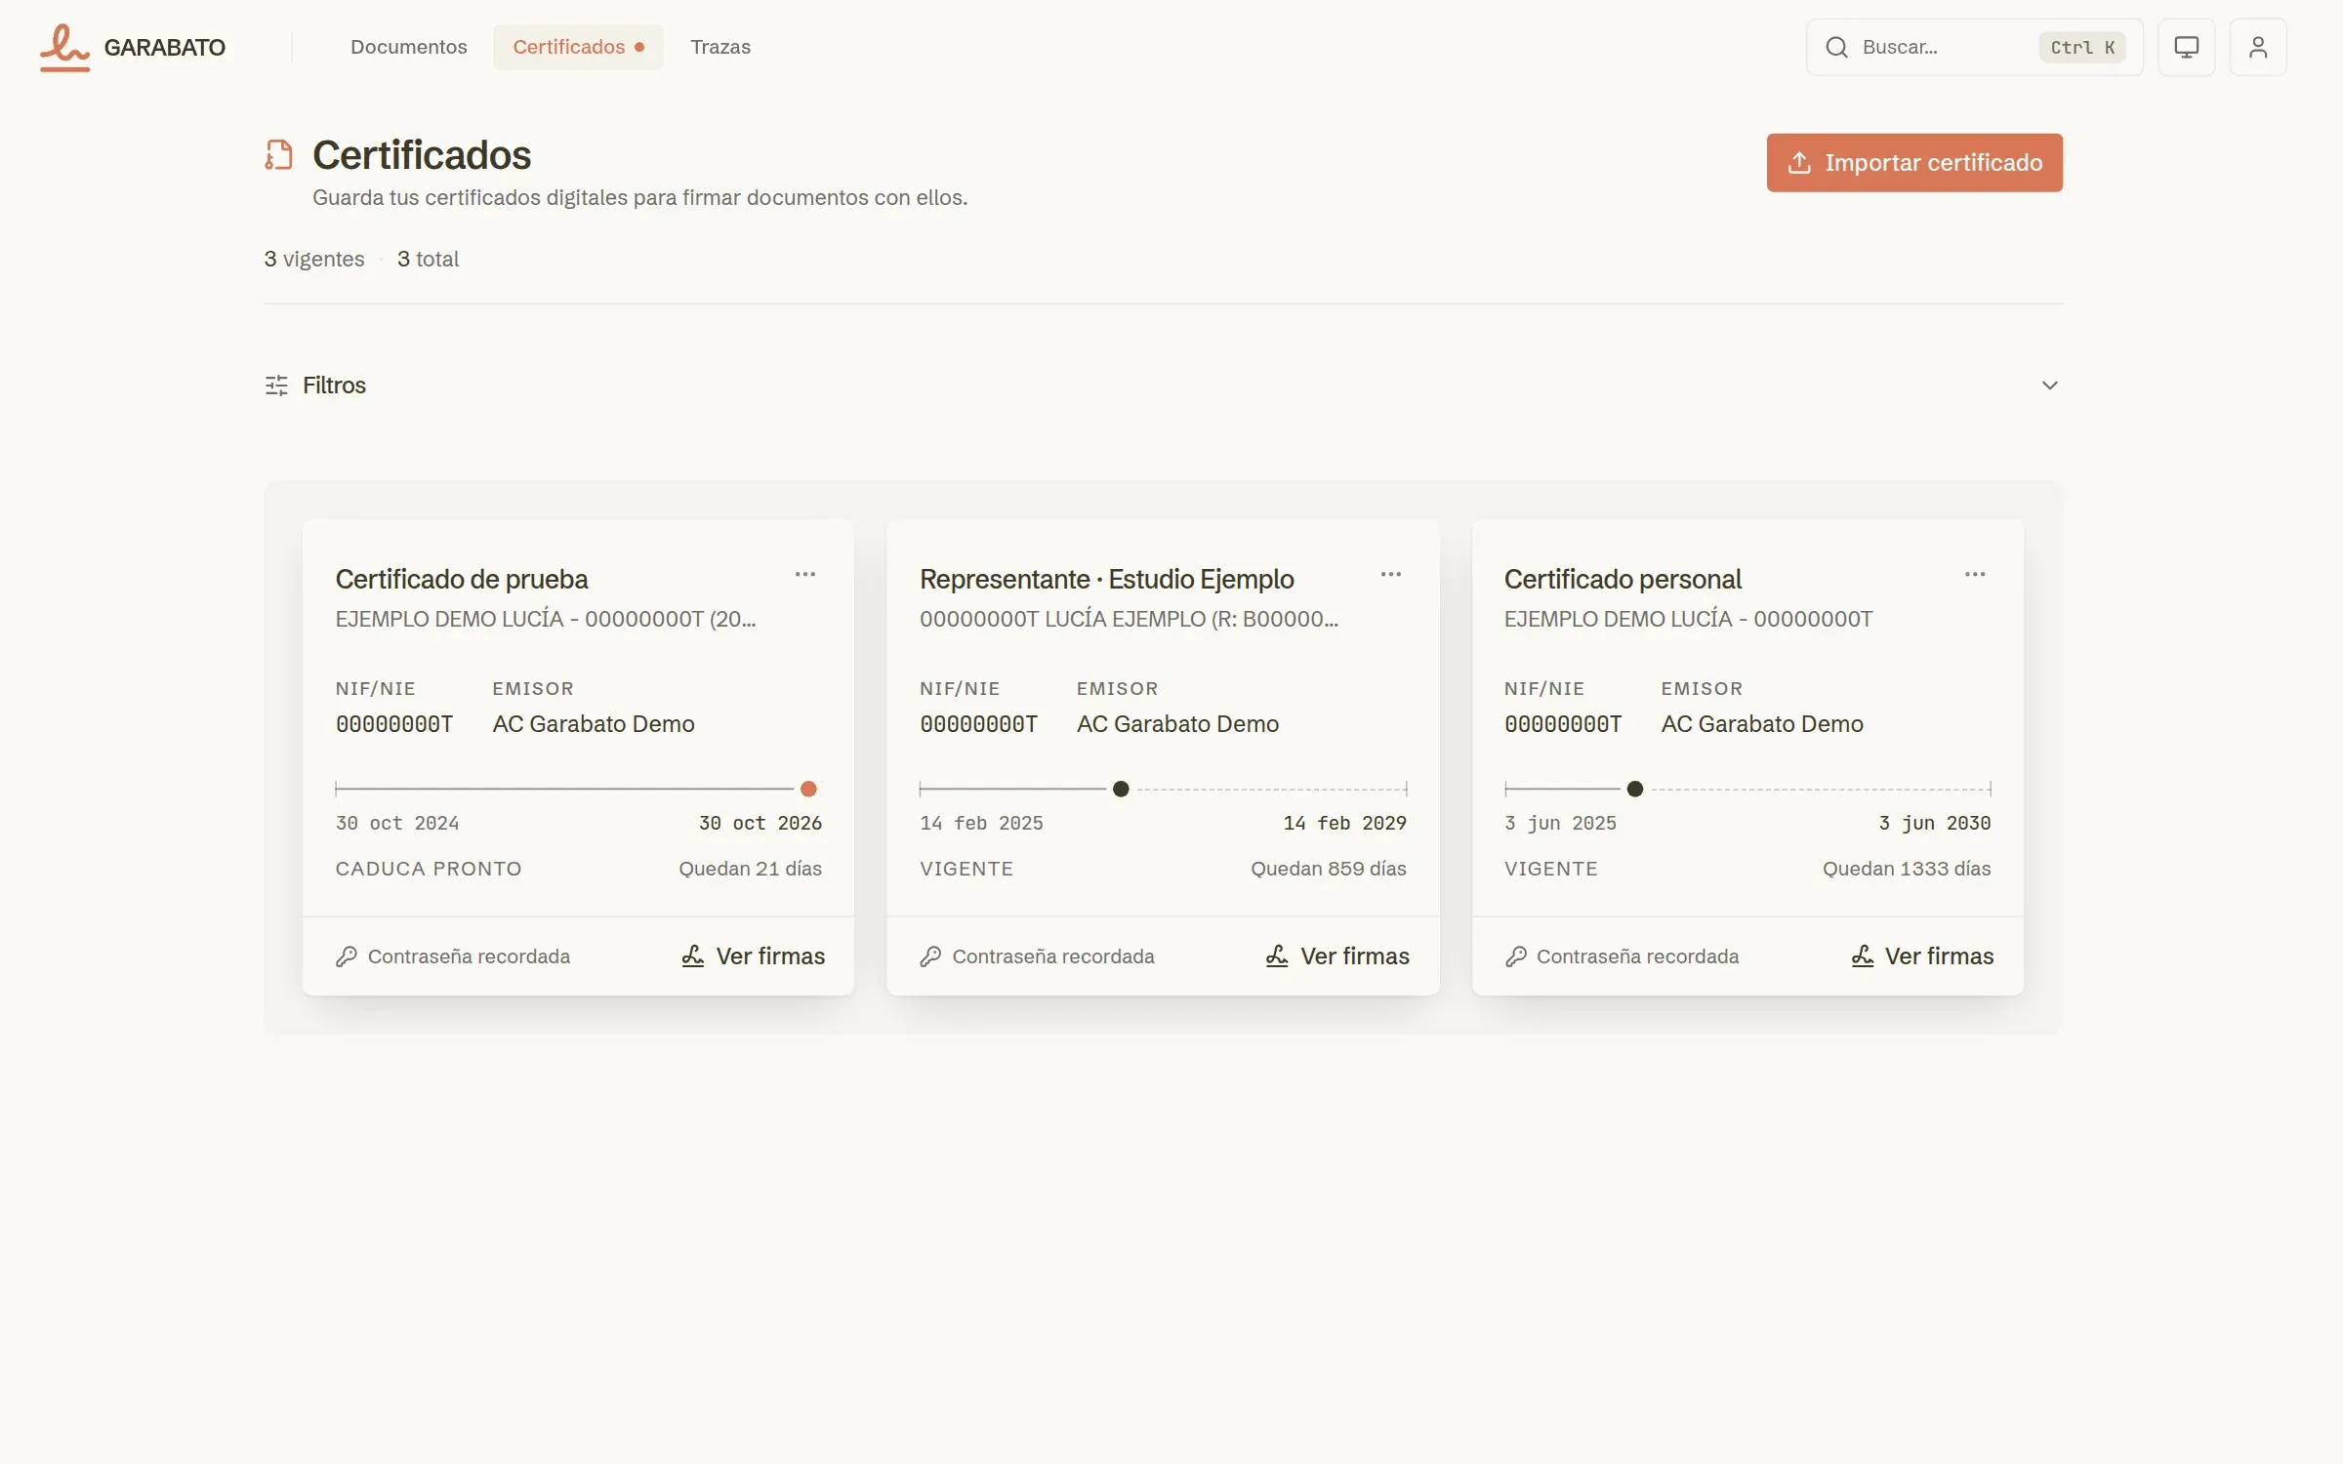2343x1464 pixels.
Task: View signatures for Certificado de prueba
Action: pos(753,956)
